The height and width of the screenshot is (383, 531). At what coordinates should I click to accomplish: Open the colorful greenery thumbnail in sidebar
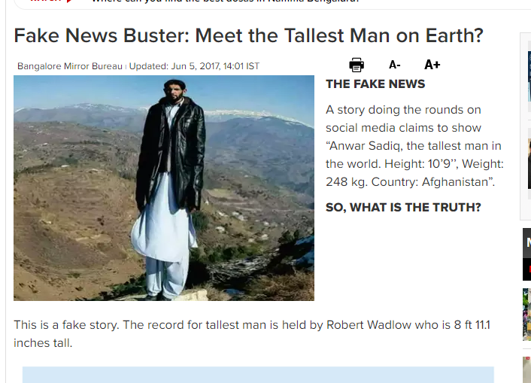[527, 315]
